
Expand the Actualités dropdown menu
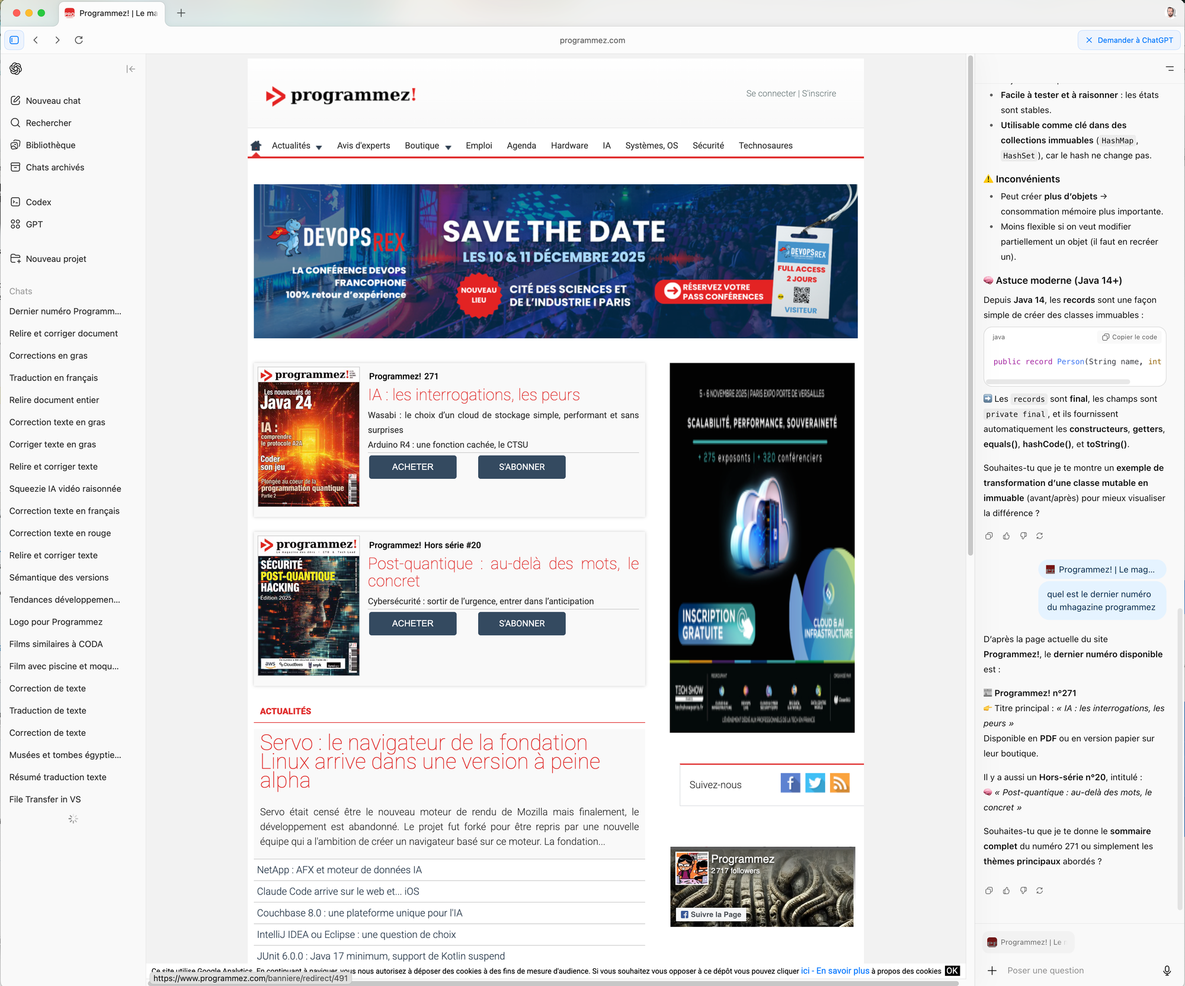click(x=319, y=147)
